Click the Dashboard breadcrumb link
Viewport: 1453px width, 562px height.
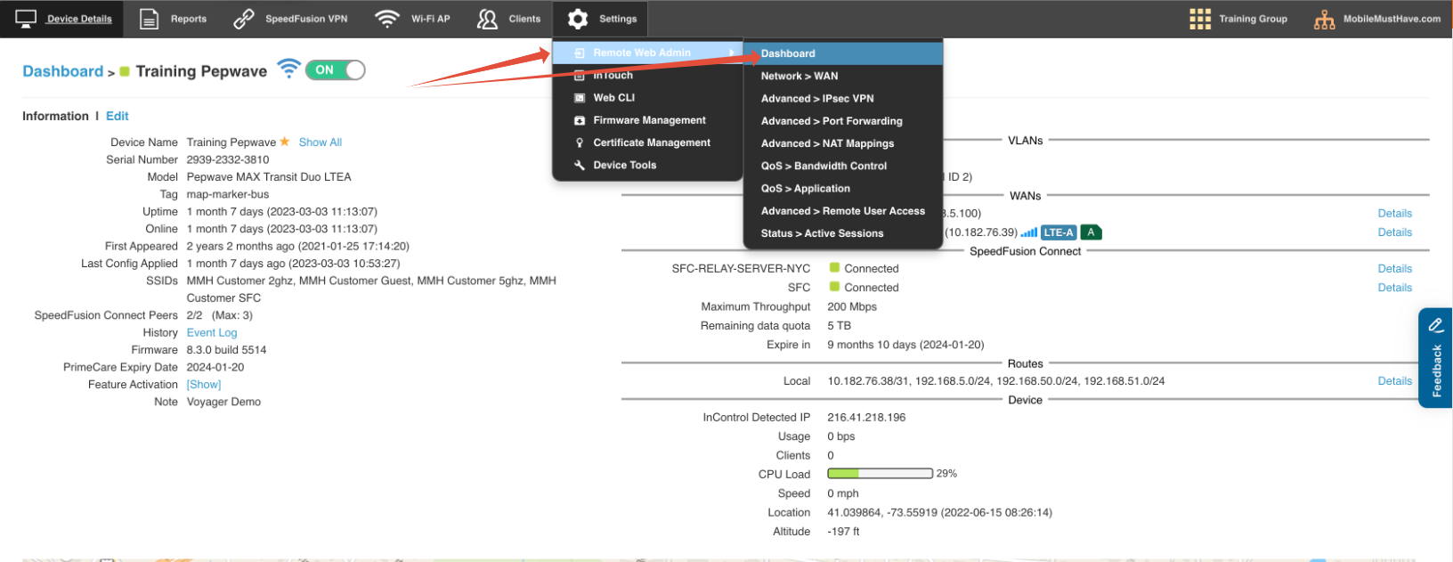(62, 71)
